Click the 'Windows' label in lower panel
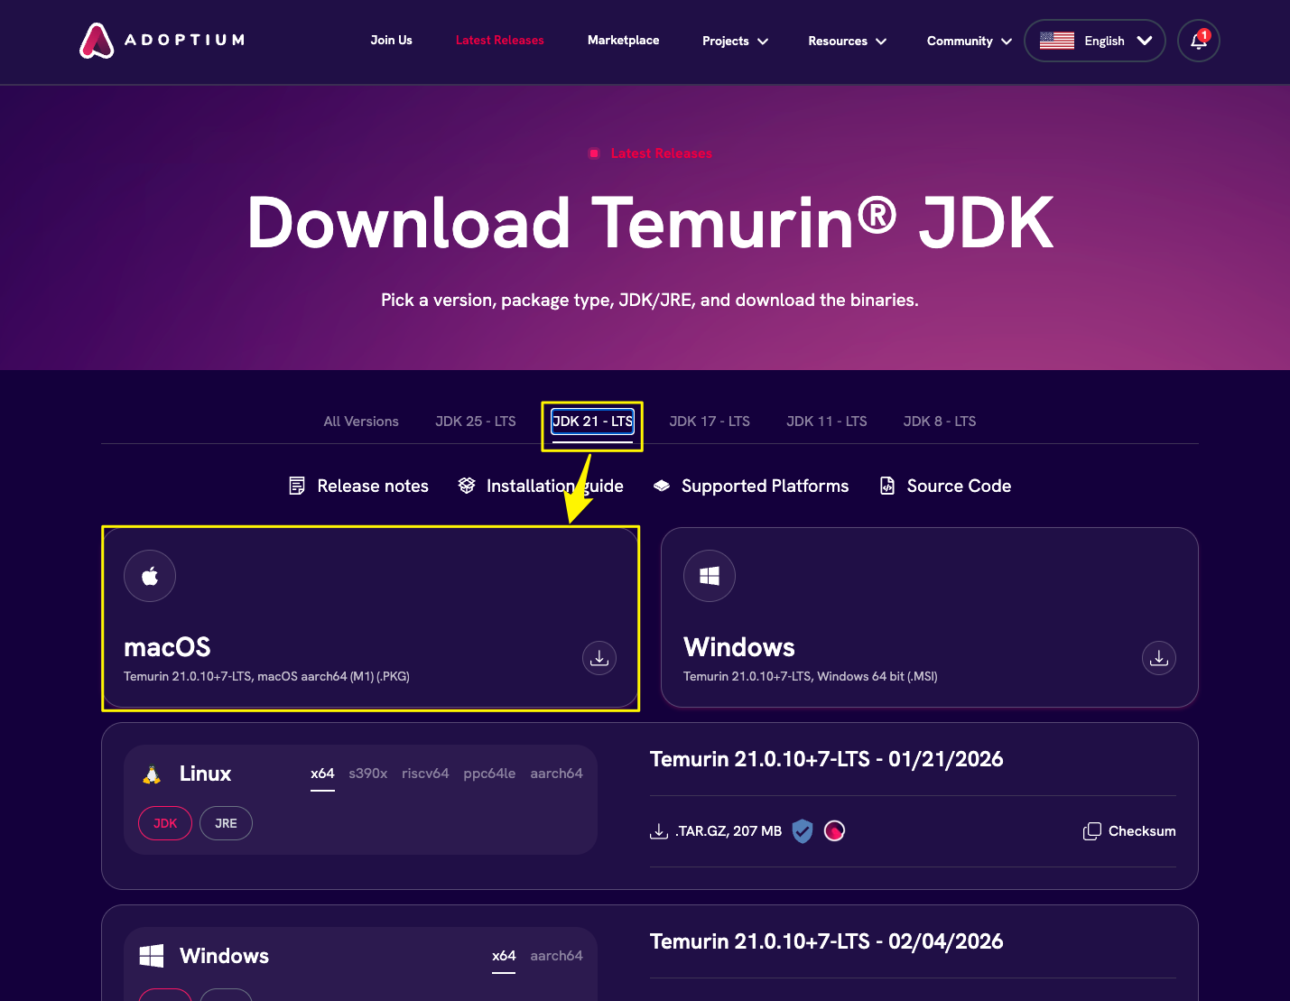This screenshot has height=1001, width=1290. [x=224, y=956]
